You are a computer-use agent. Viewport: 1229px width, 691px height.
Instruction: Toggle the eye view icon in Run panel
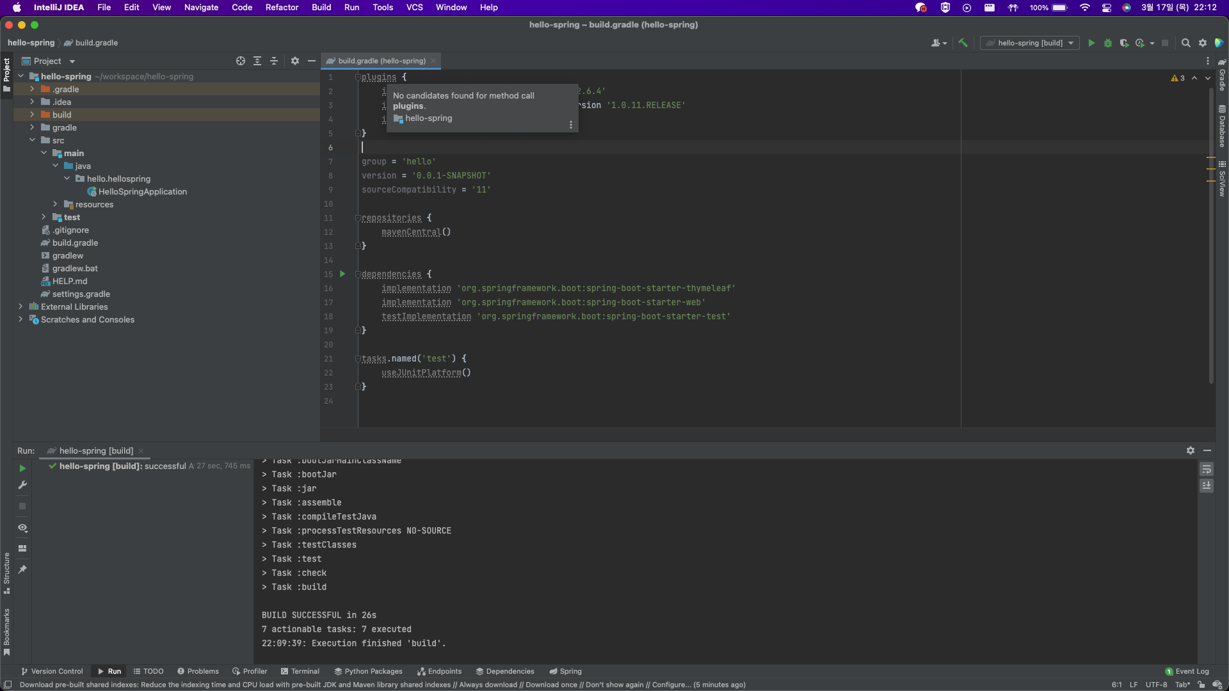pyautogui.click(x=22, y=528)
